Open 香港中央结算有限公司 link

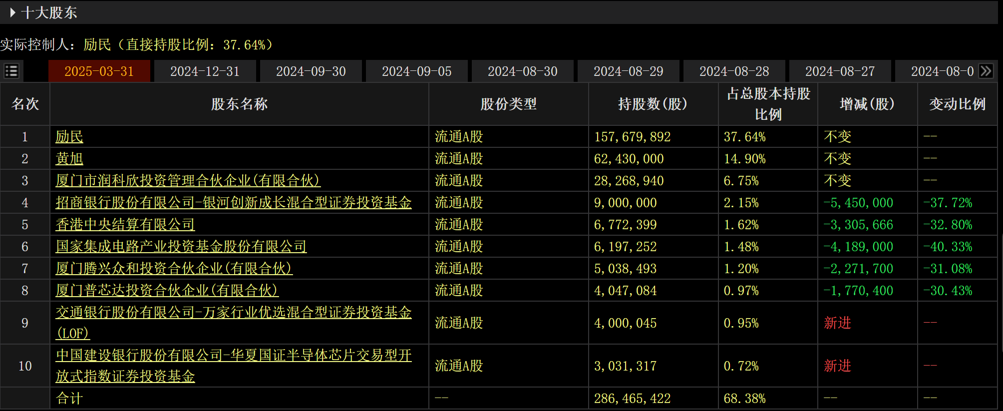125,225
